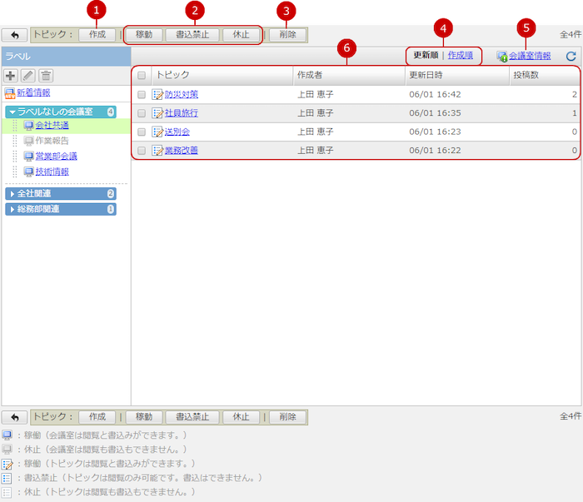Toggle the select-all checkbox in table header
The image size is (583, 502).
point(142,76)
